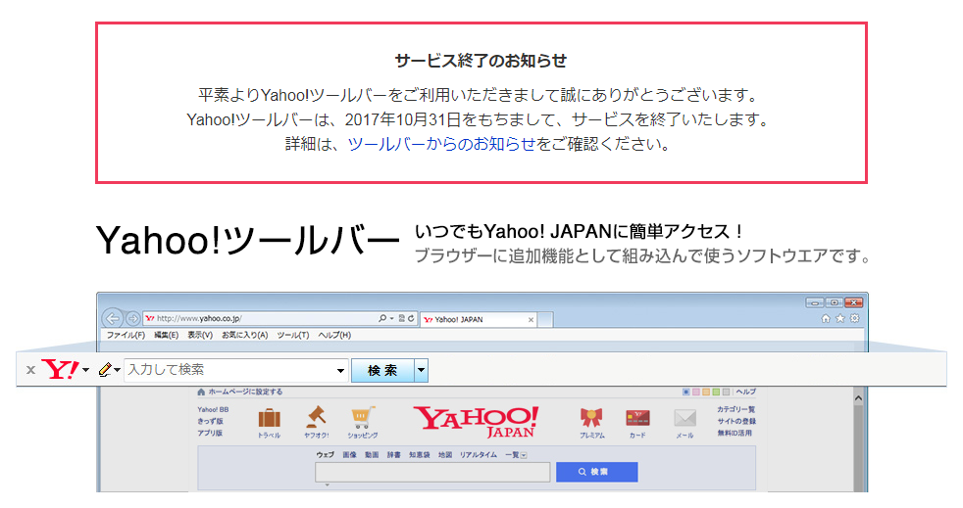The width and height of the screenshot is (963, 508).
Task: Click the メール envelope icon
Action: 684,419
